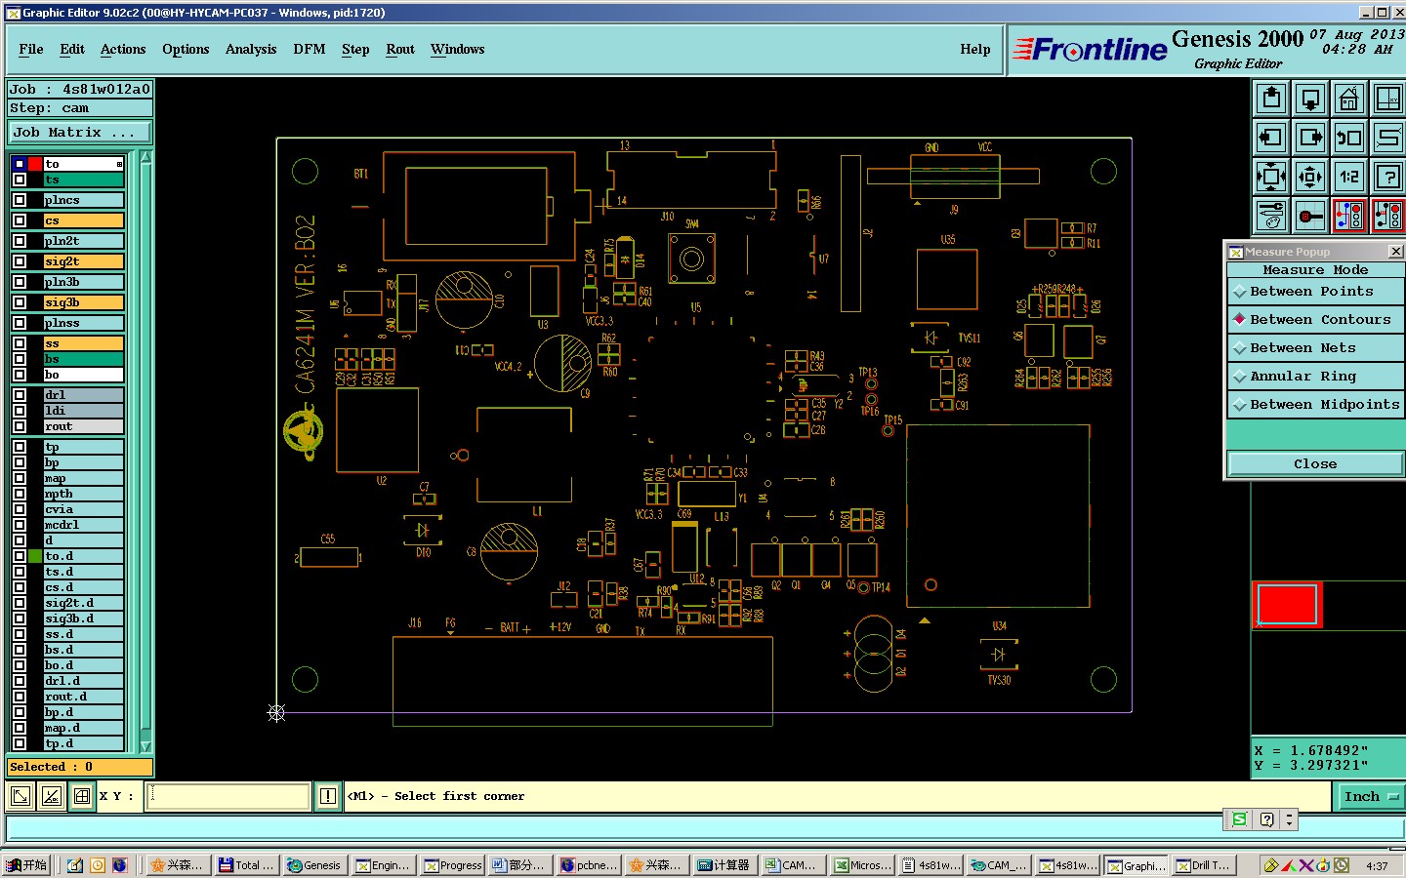The width and height of the screenshot is (1406, 878).
Task: Click the zoom in arrows icon
Action: tap(1271, 177)
